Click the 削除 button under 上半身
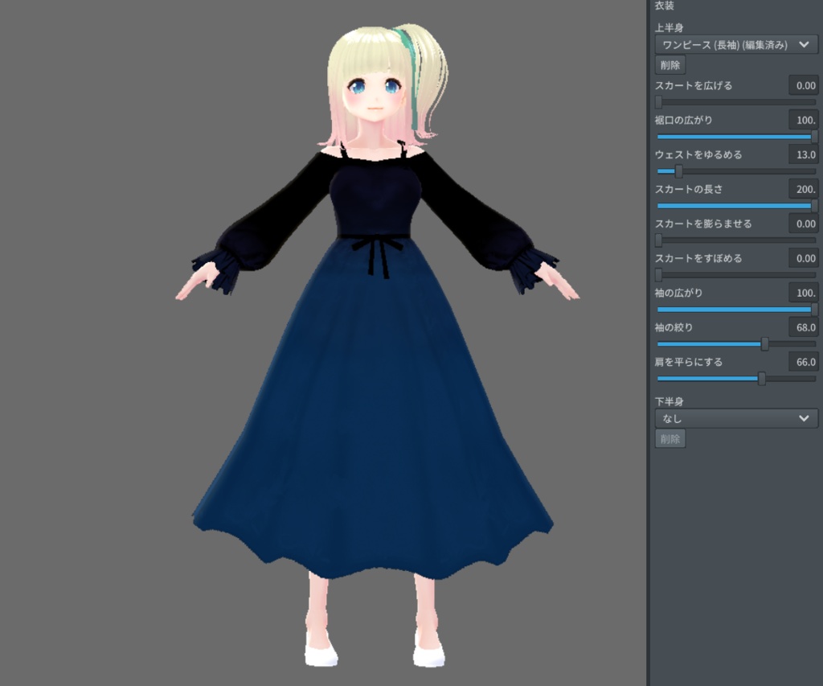Image resolution: width=823 pixels, height=686 pixels. pos(670,65)
